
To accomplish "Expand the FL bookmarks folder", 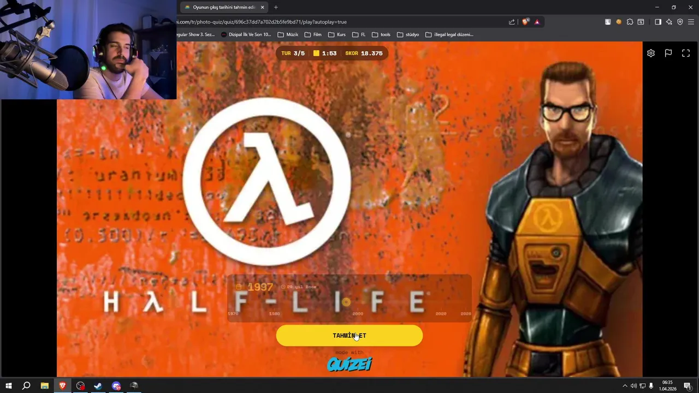I will click(359, 34).
